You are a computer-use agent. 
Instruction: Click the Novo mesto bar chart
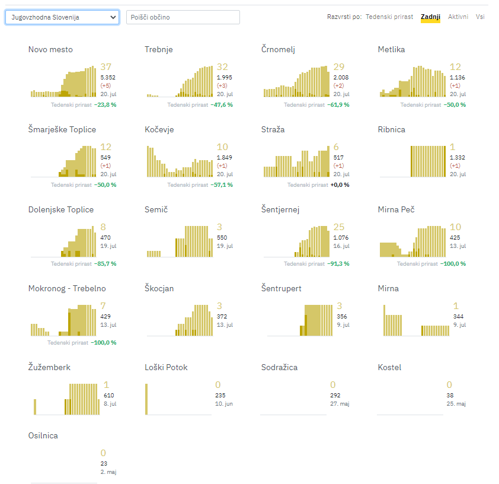point(63,81)
